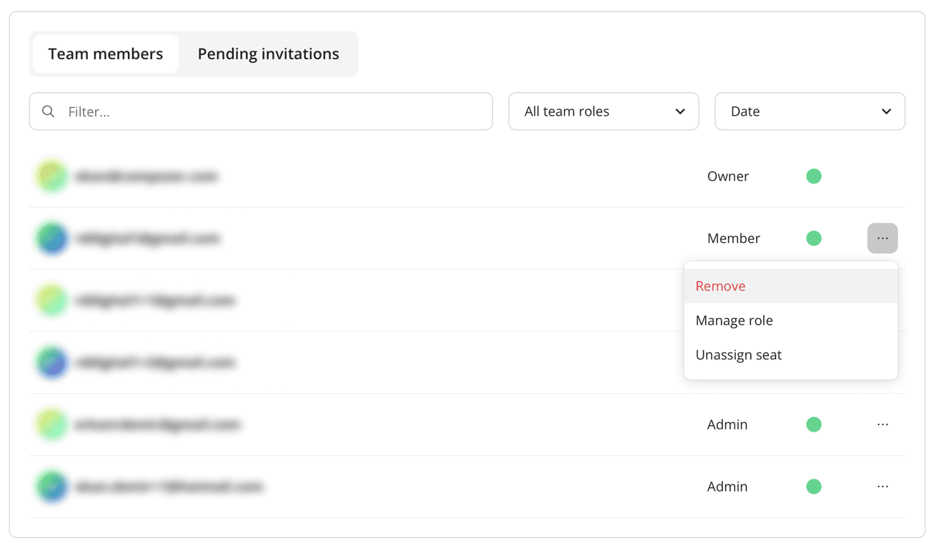The width and height of the screenshot is (936, 548).
Task: Click the green status dot beside Owner
Action: [x=814, y=176]
